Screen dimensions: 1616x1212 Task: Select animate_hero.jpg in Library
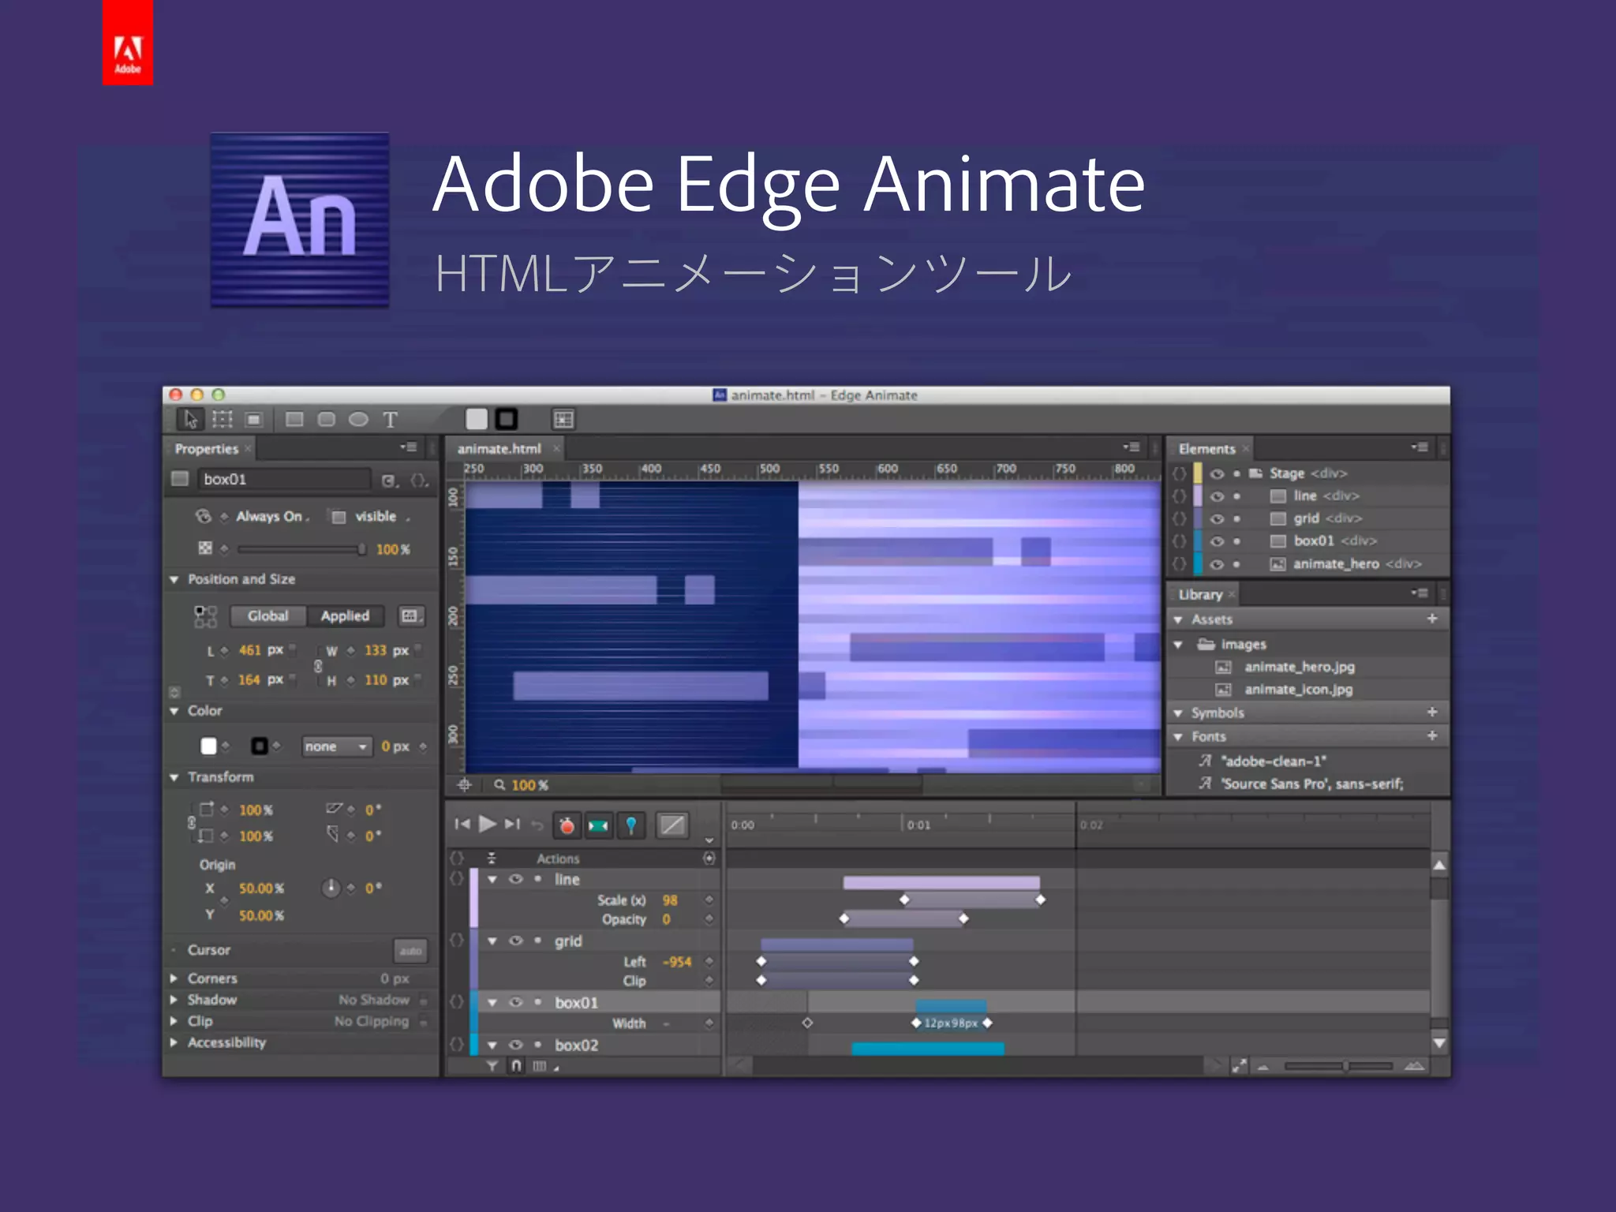1300,667
